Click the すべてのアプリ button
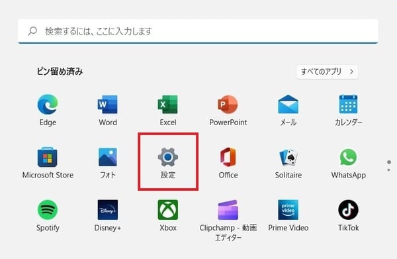 point(327,72)
